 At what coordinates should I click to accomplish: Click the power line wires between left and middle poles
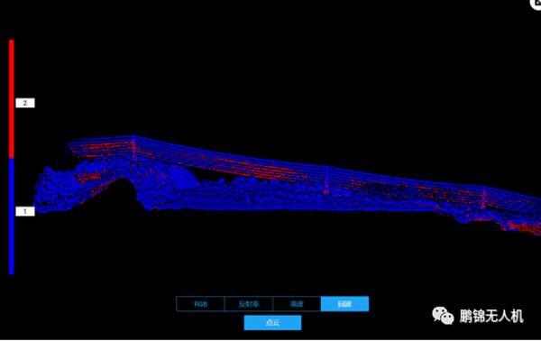click(228, 160)
